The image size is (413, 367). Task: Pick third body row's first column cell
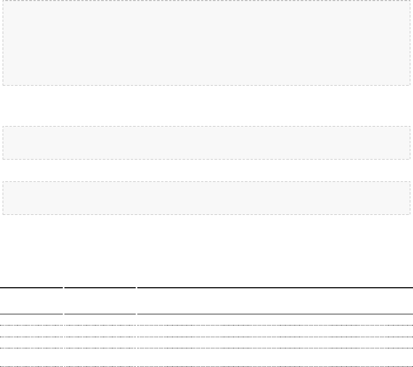31,343
